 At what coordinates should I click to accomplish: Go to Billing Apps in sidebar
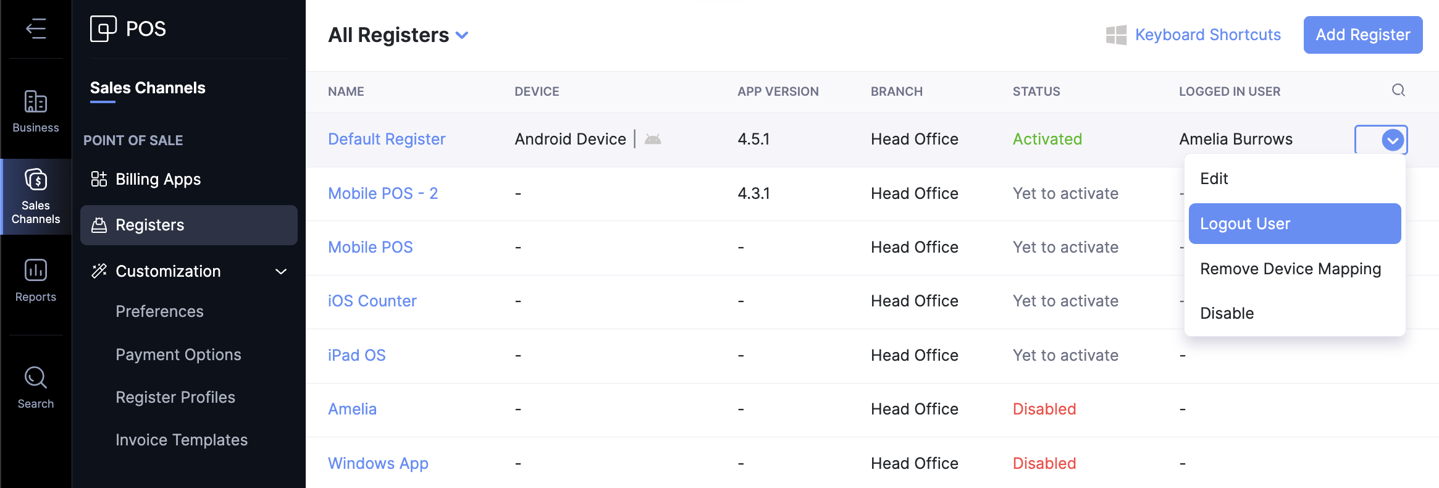click(157, 179)
